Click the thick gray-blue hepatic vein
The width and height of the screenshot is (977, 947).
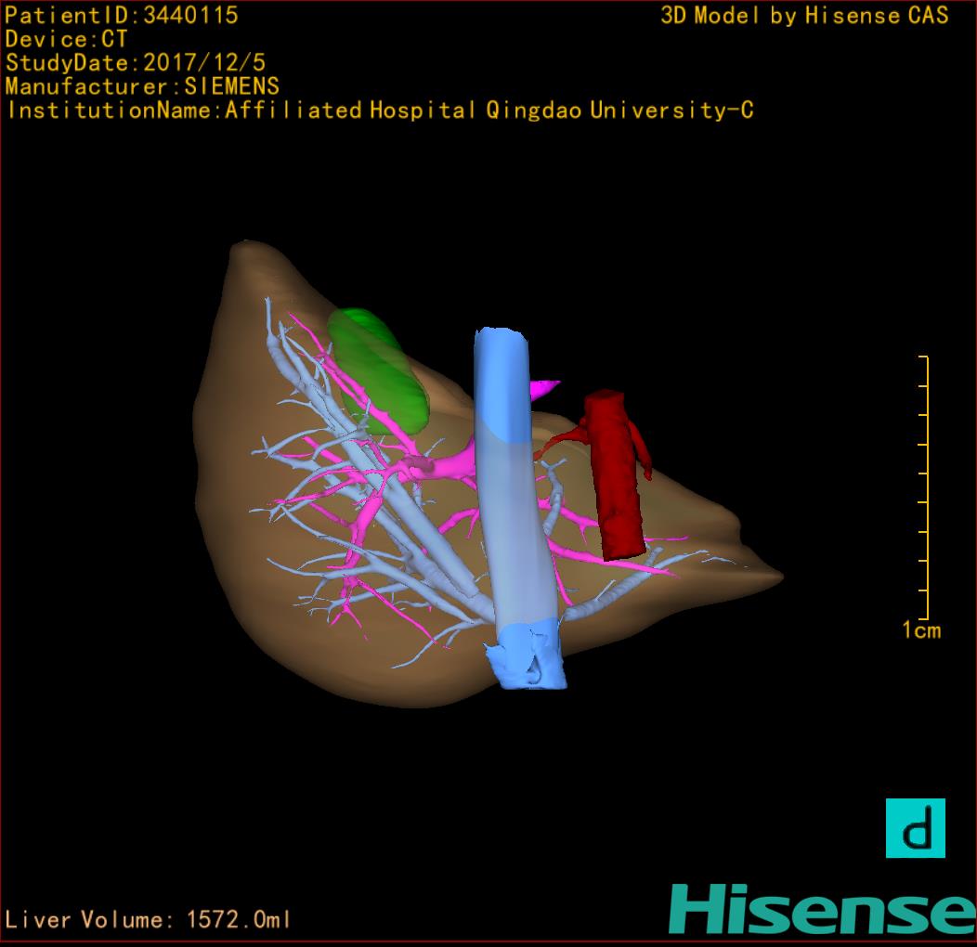pos(409,520)
